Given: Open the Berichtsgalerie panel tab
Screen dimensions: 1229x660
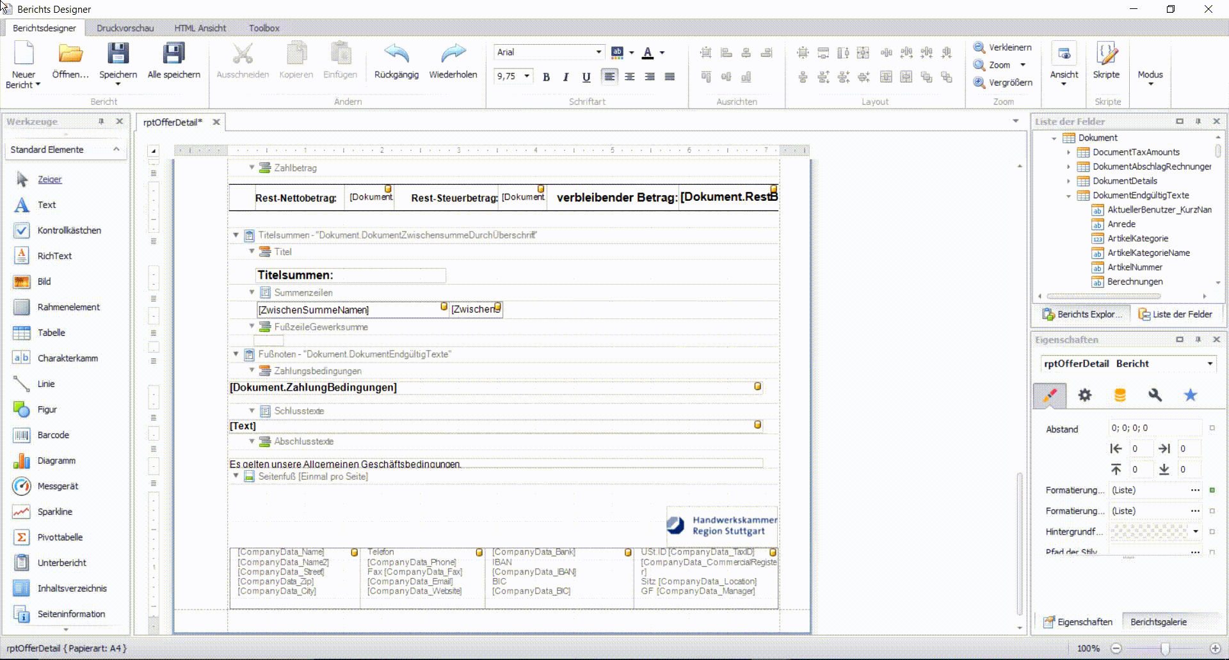Looking at the screenshot, I should click(x=1158, y=622).
